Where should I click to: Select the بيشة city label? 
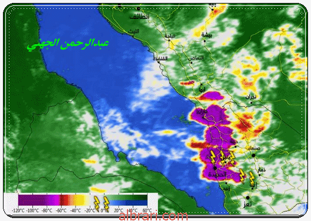click(207, 35)
